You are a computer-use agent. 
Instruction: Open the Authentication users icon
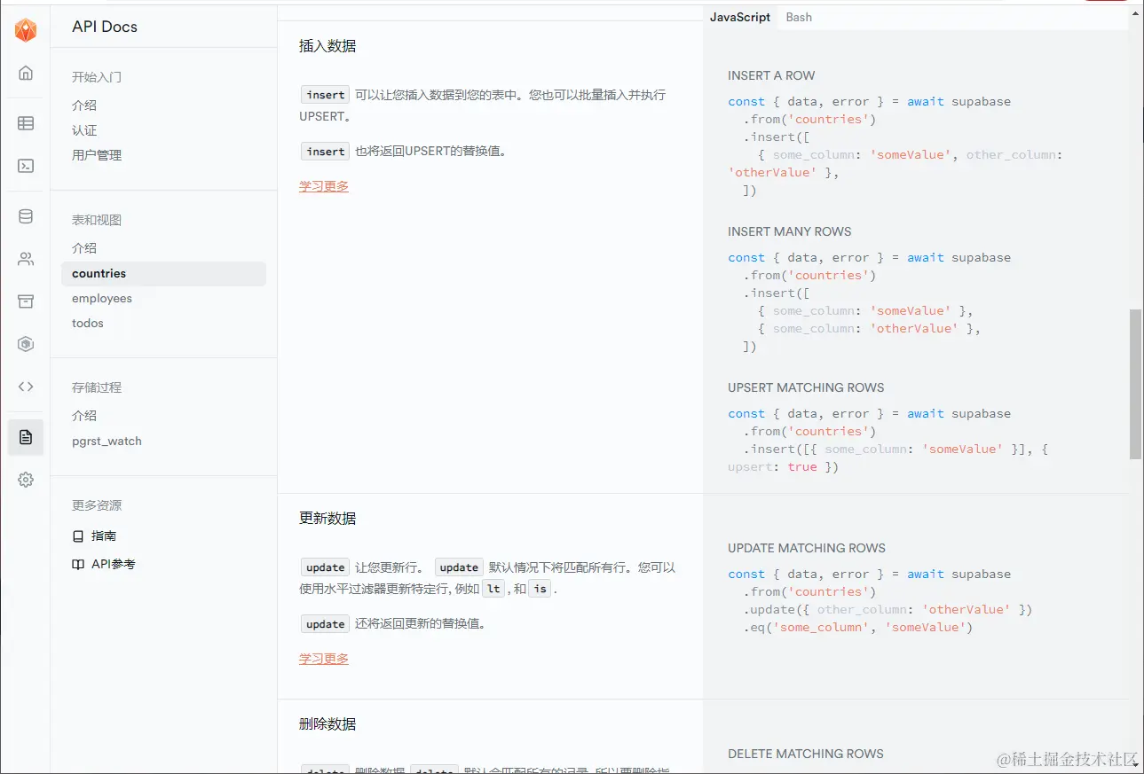click(26, 258)
